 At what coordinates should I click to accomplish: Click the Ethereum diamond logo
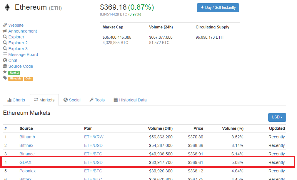coord(7,8)
